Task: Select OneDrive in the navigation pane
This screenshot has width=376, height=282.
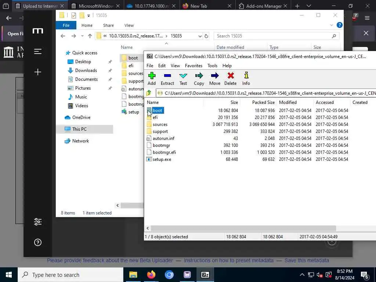Action: [78, 117]
